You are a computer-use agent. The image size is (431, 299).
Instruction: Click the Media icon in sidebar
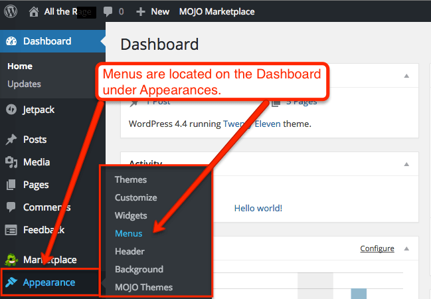[11, 162]
